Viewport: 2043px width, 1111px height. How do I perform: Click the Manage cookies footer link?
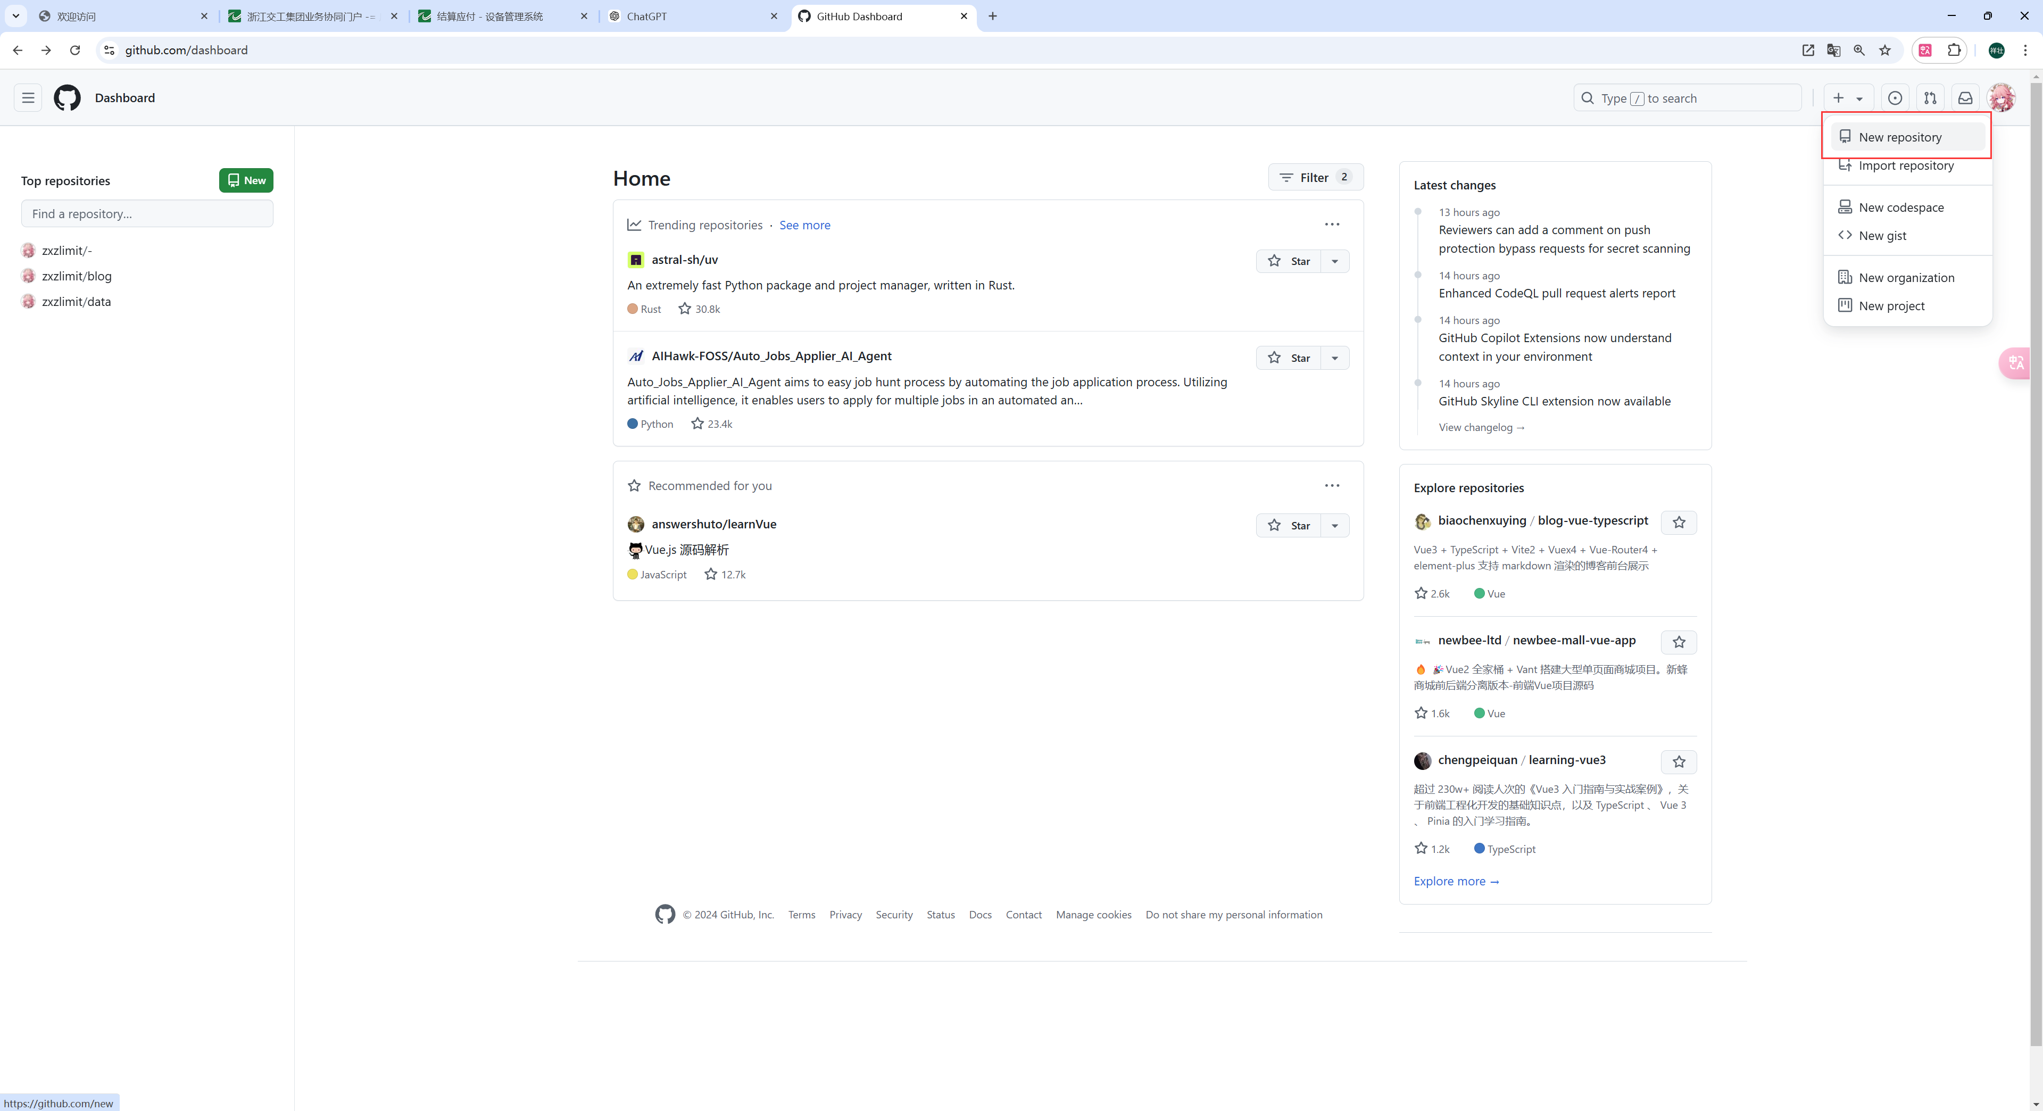1094,914
